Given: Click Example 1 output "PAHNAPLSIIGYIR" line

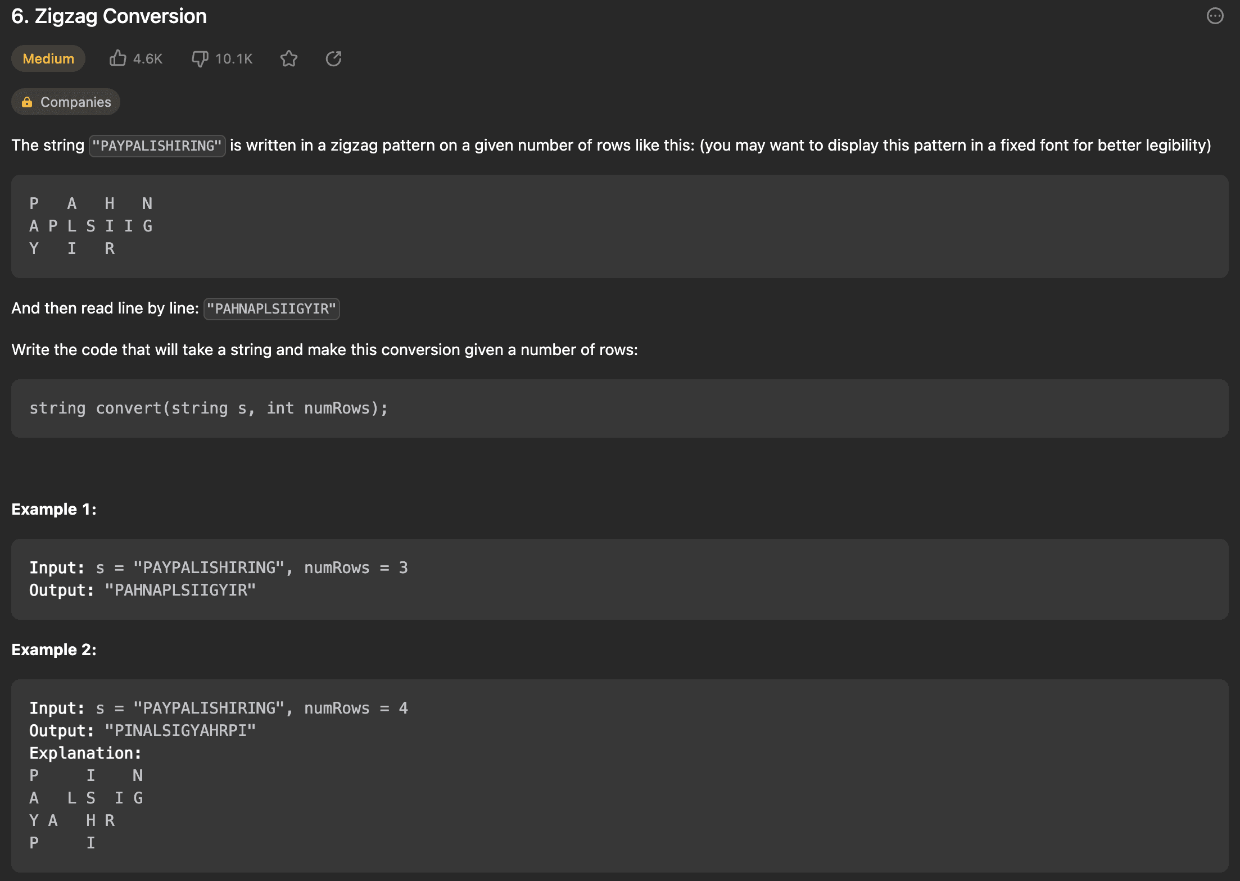Looking at the screenshot, I should pos(143,591).
